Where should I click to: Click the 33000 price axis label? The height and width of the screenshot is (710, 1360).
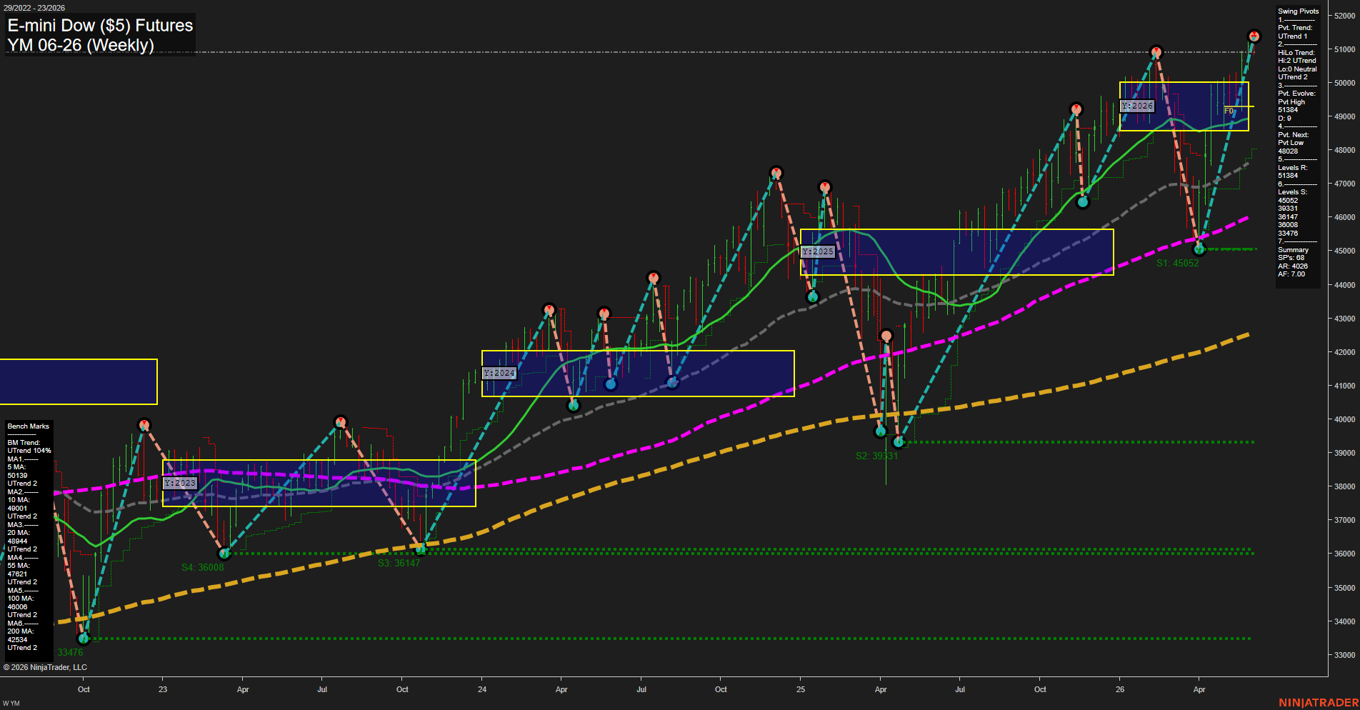[x=1344, y=655]
